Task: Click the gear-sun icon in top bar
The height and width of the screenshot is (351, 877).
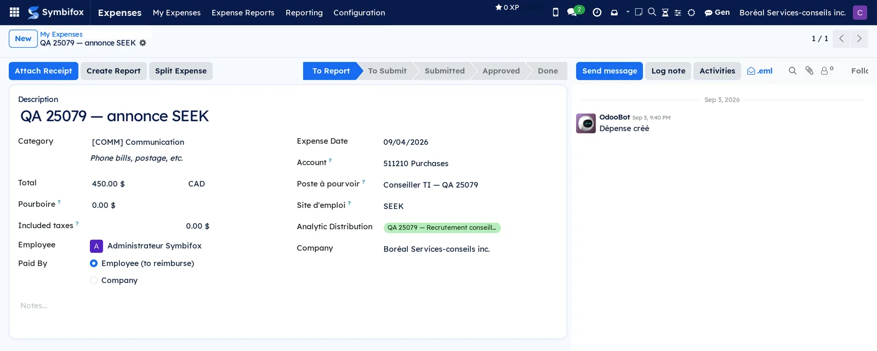Action: (x=691, y=13)
